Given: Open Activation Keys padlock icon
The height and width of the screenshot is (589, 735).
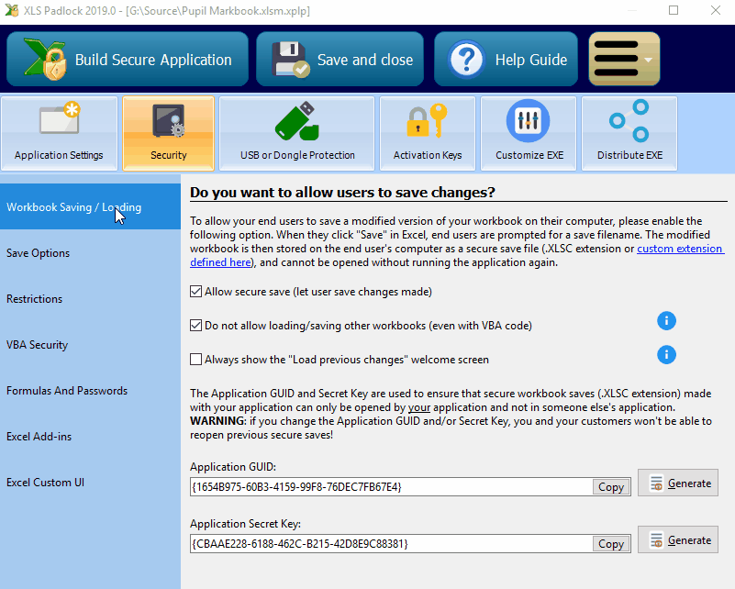Looking at the screenshot, I should click(x=428, y=122).
